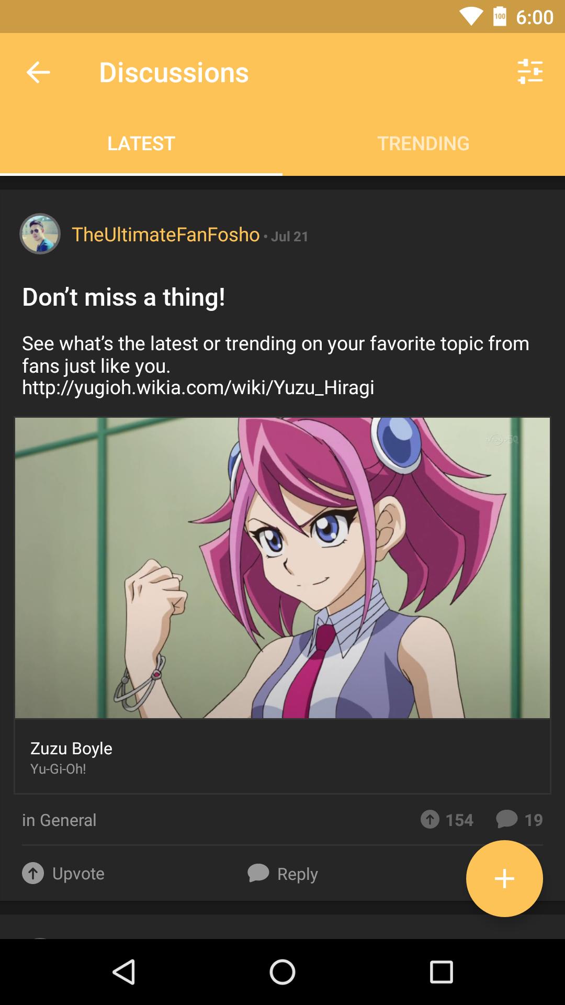Screen dimensions: 565x1005
Task: Tap the post title Don't miss a thing
Action: (x=123, y=298)
